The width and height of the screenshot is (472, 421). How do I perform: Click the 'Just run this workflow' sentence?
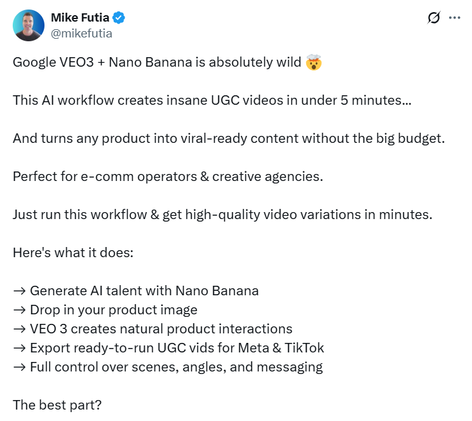(222, 214)
